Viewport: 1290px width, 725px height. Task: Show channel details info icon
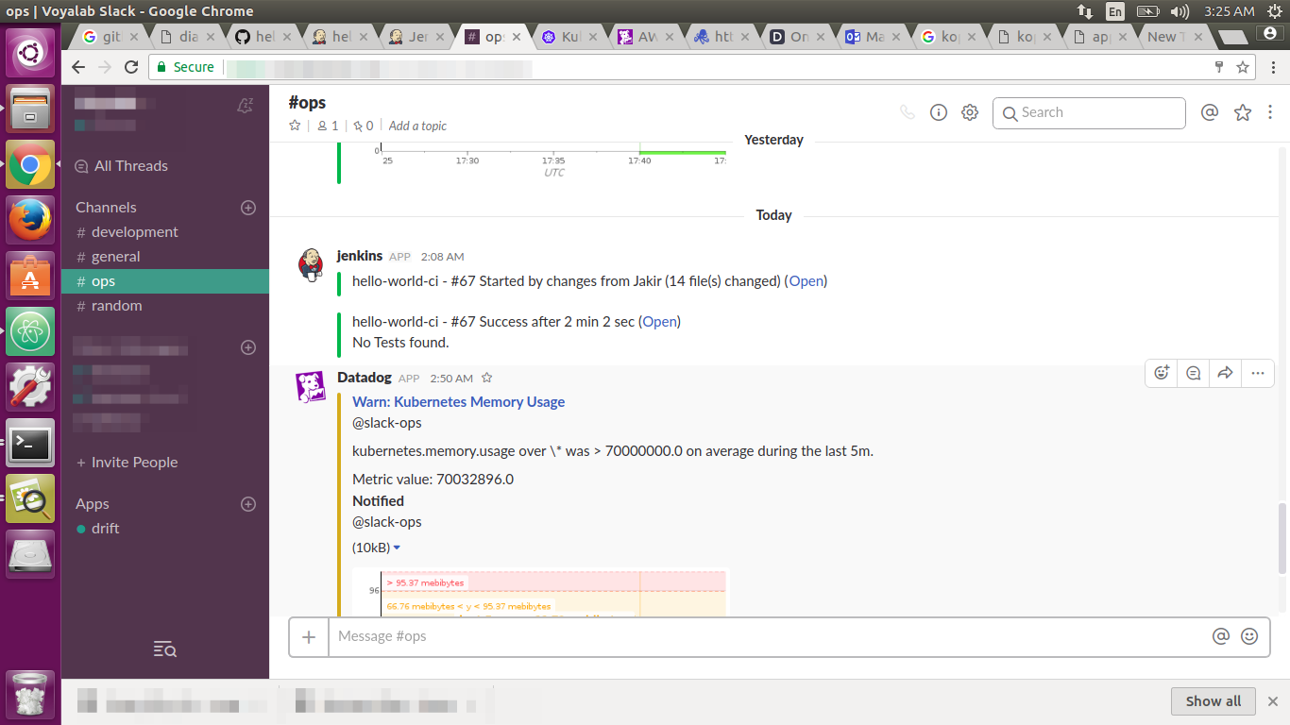pos(939,112)
